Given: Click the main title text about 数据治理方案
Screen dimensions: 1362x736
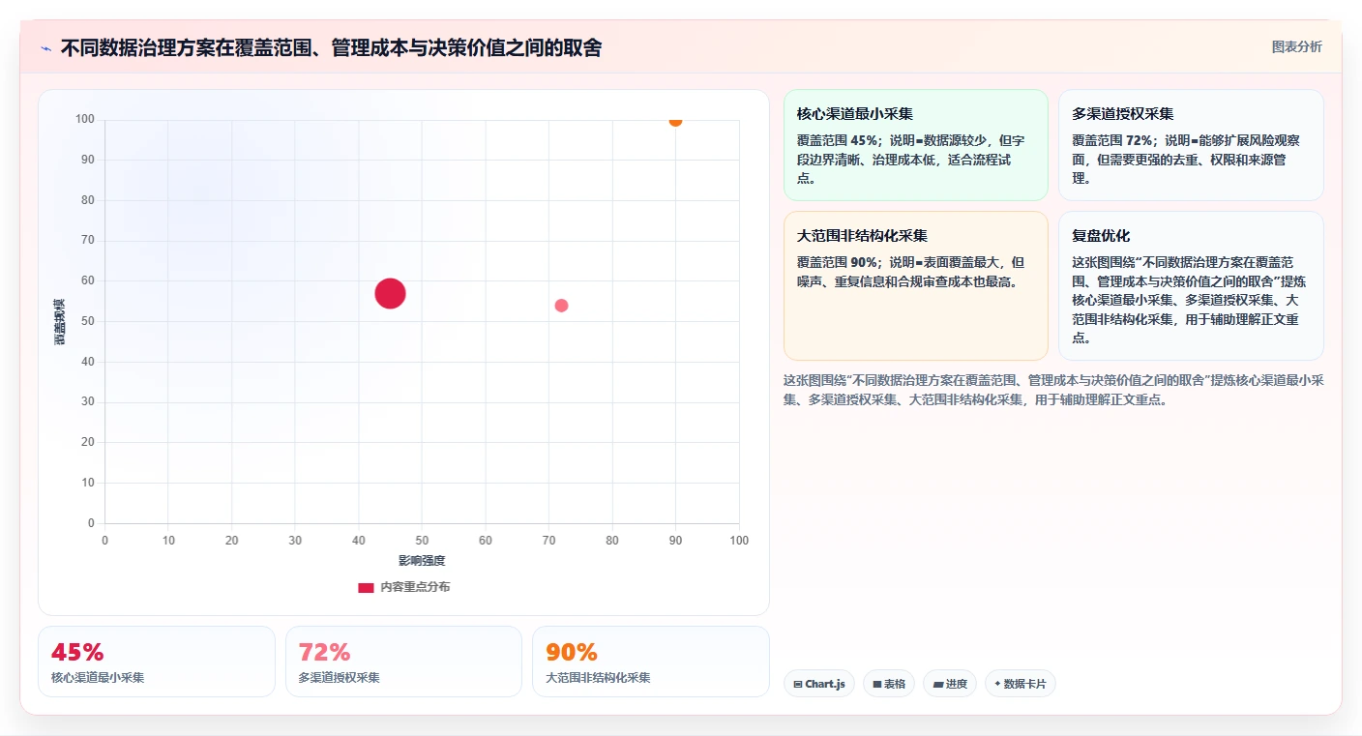Looking at the screenshot, I should pos(331,48).
